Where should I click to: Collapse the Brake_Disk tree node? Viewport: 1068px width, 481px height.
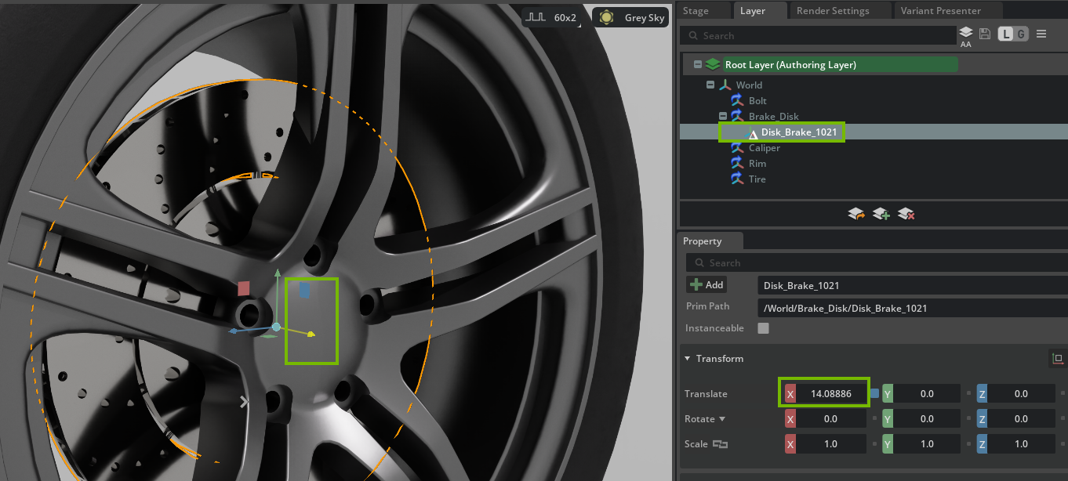[723, 116]
